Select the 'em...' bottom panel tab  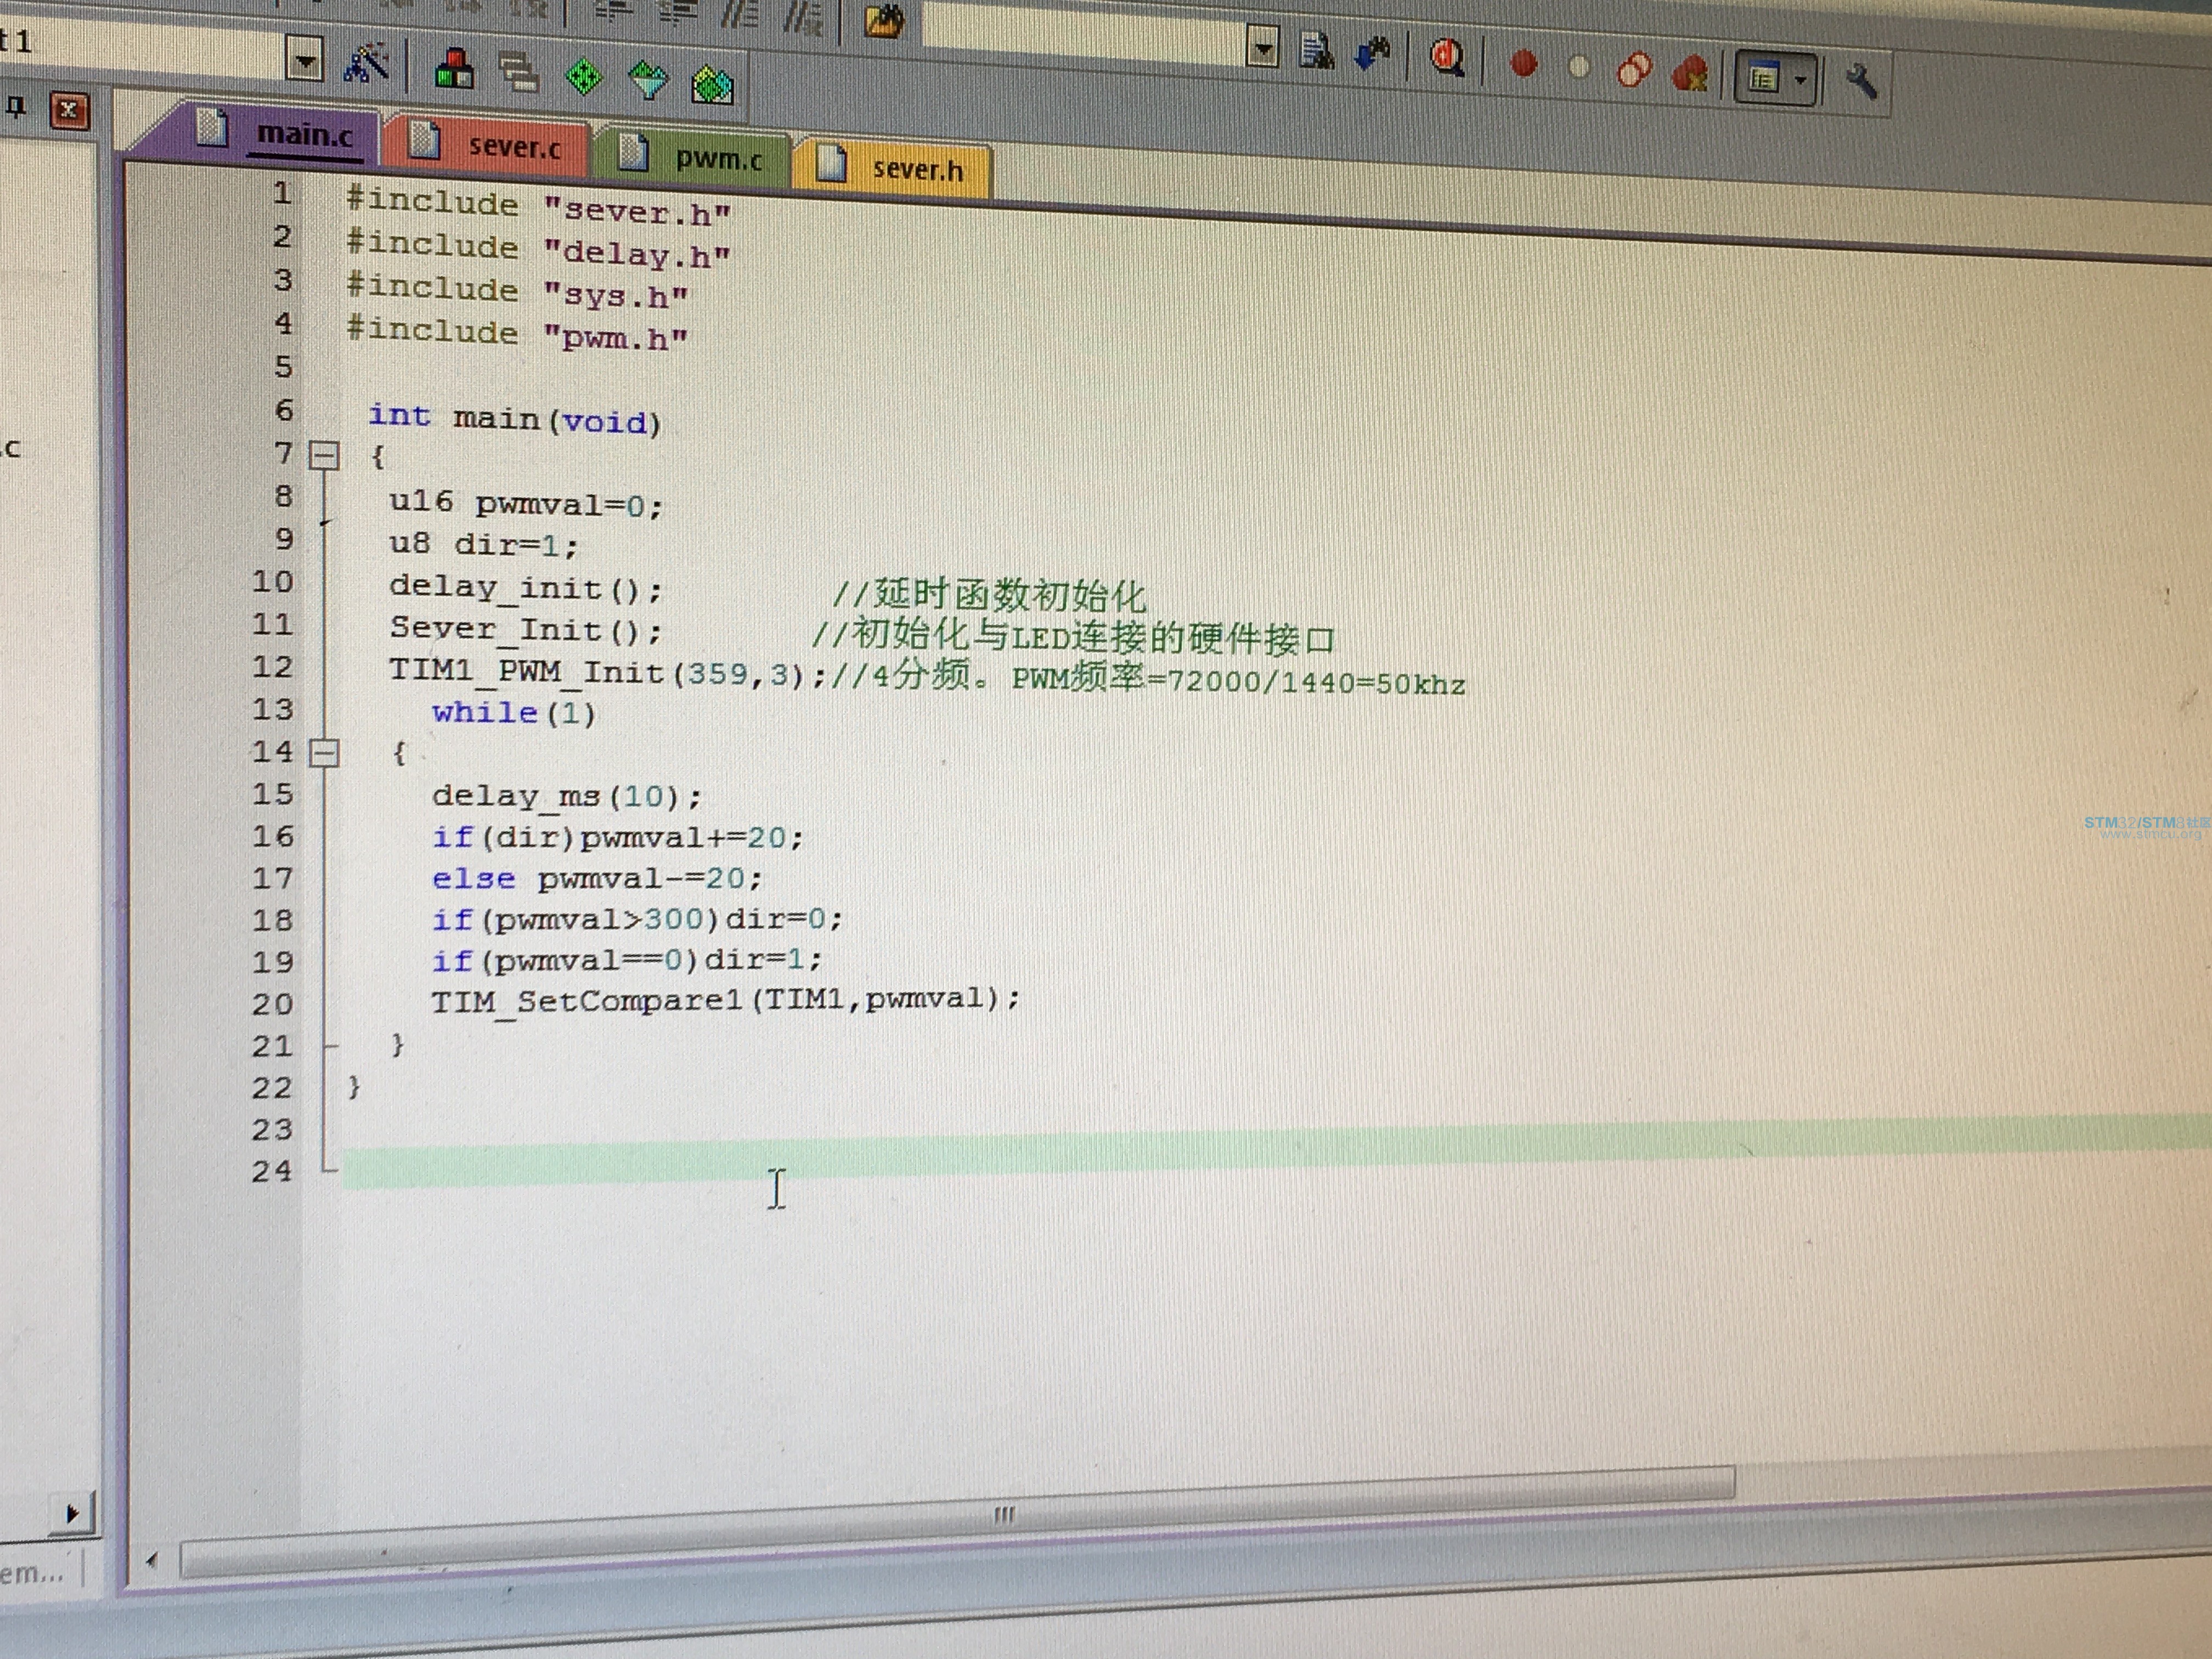(33, 1573)
